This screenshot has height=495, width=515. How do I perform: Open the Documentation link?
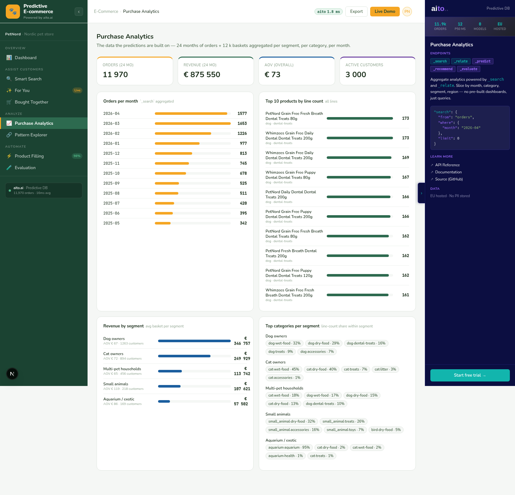tap(448, 172)
